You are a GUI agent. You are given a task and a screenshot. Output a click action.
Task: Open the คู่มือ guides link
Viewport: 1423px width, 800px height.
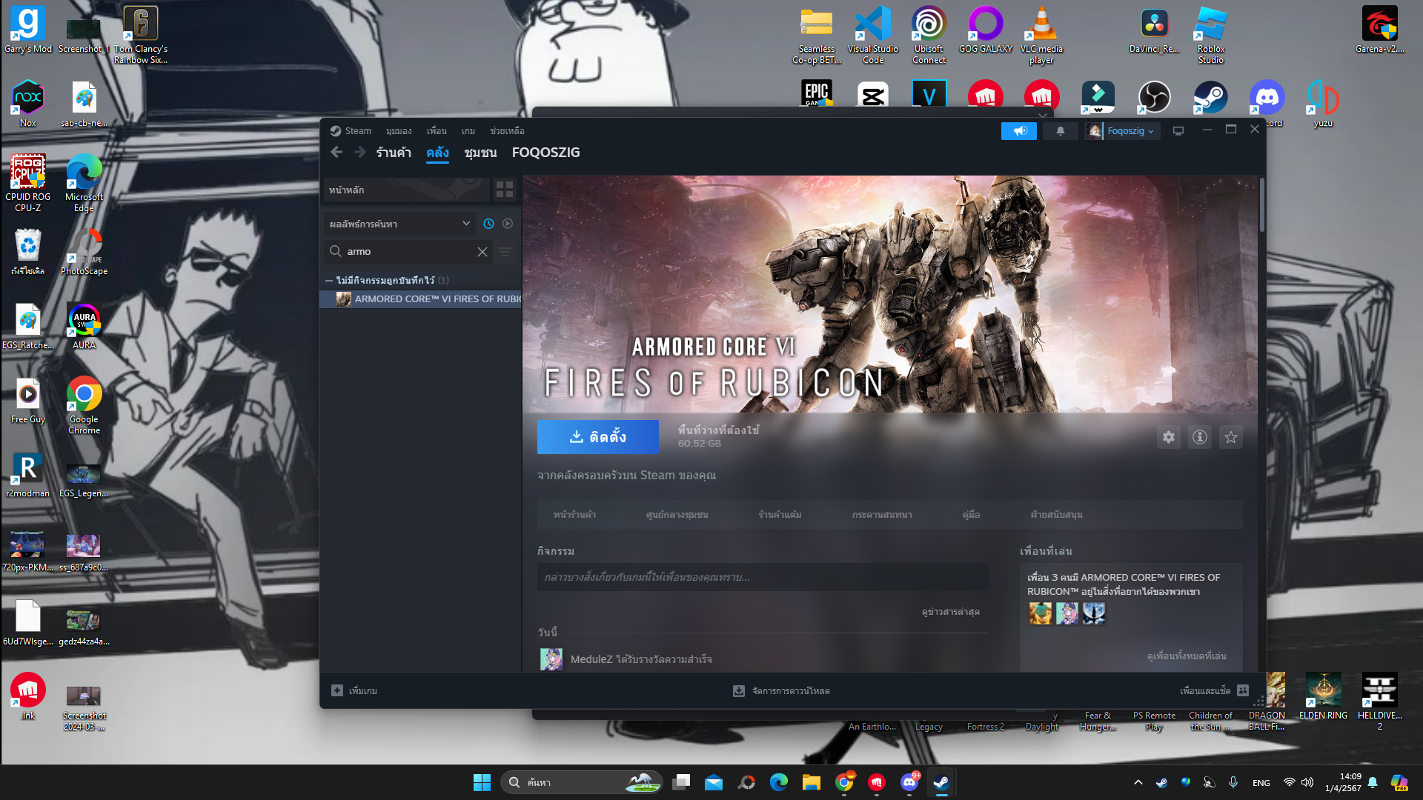[x=971, y=514]
